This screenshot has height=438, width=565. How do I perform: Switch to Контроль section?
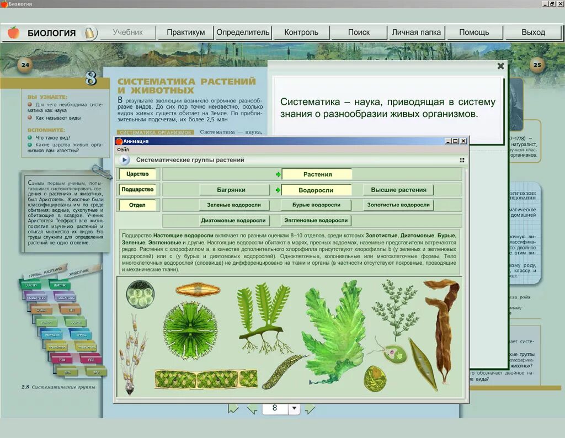pyautogui.click(x=301, y=33)
